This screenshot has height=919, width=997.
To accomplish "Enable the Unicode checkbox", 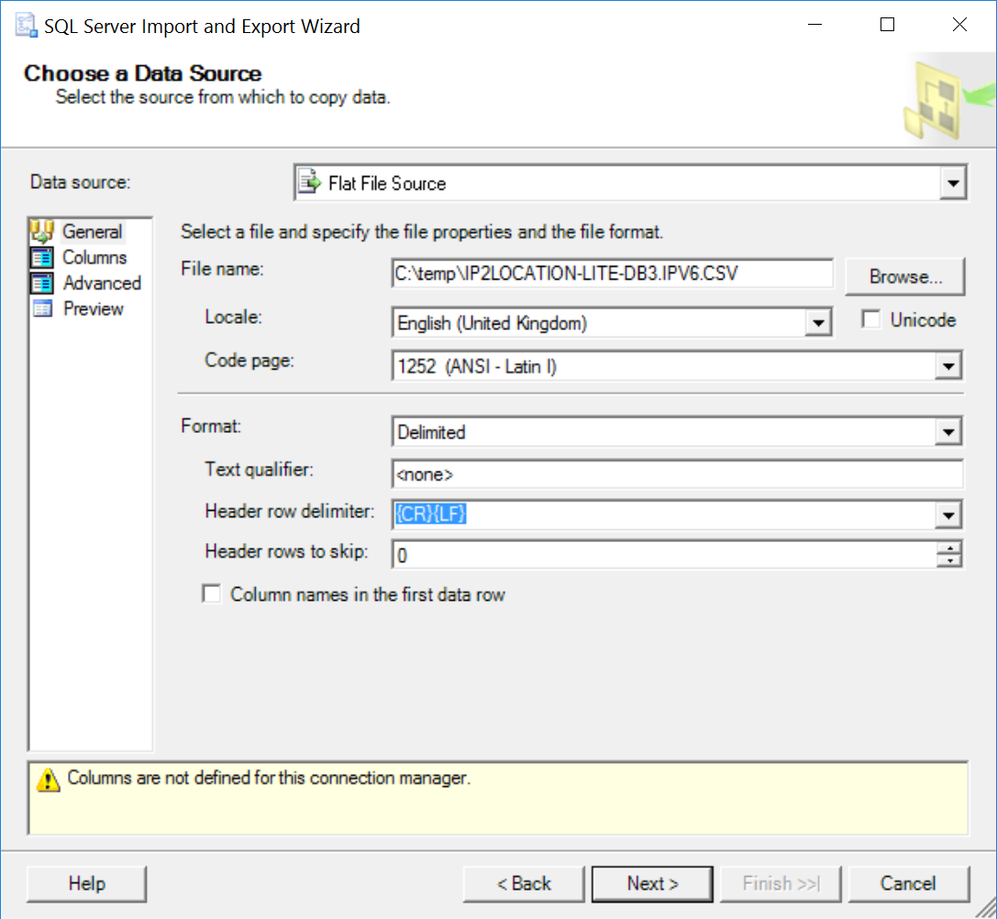I will coord(871,320).
